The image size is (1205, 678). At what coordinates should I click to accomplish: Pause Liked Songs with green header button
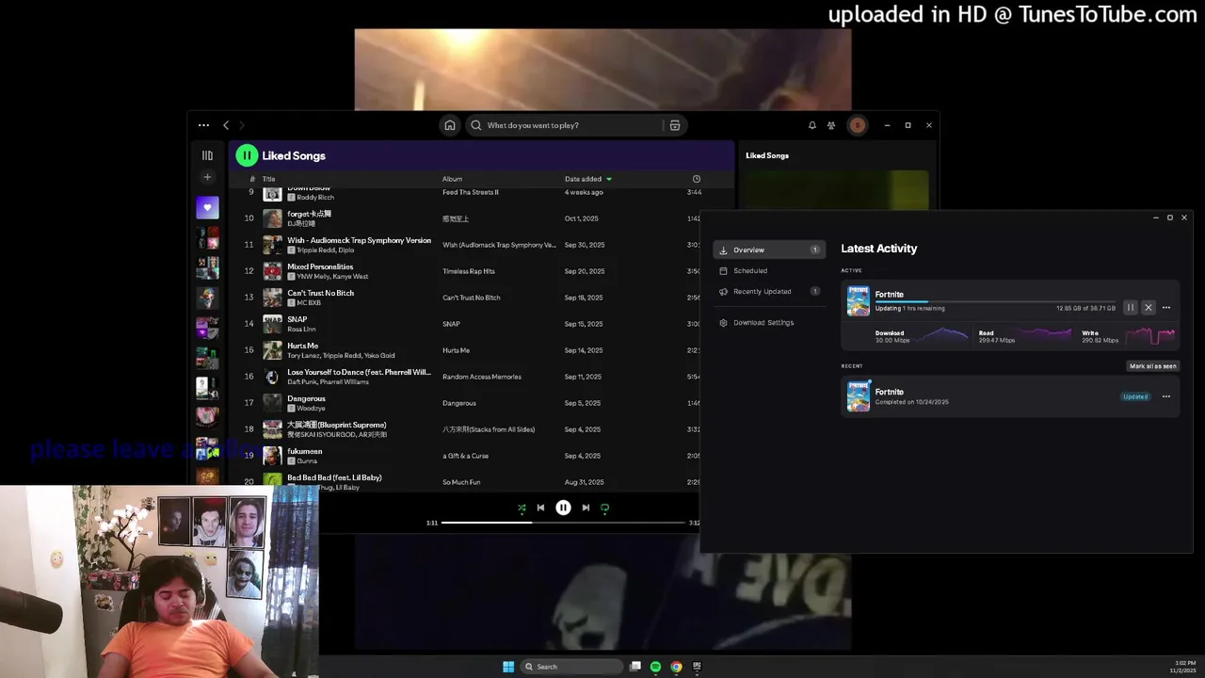(x=247, y=155)
